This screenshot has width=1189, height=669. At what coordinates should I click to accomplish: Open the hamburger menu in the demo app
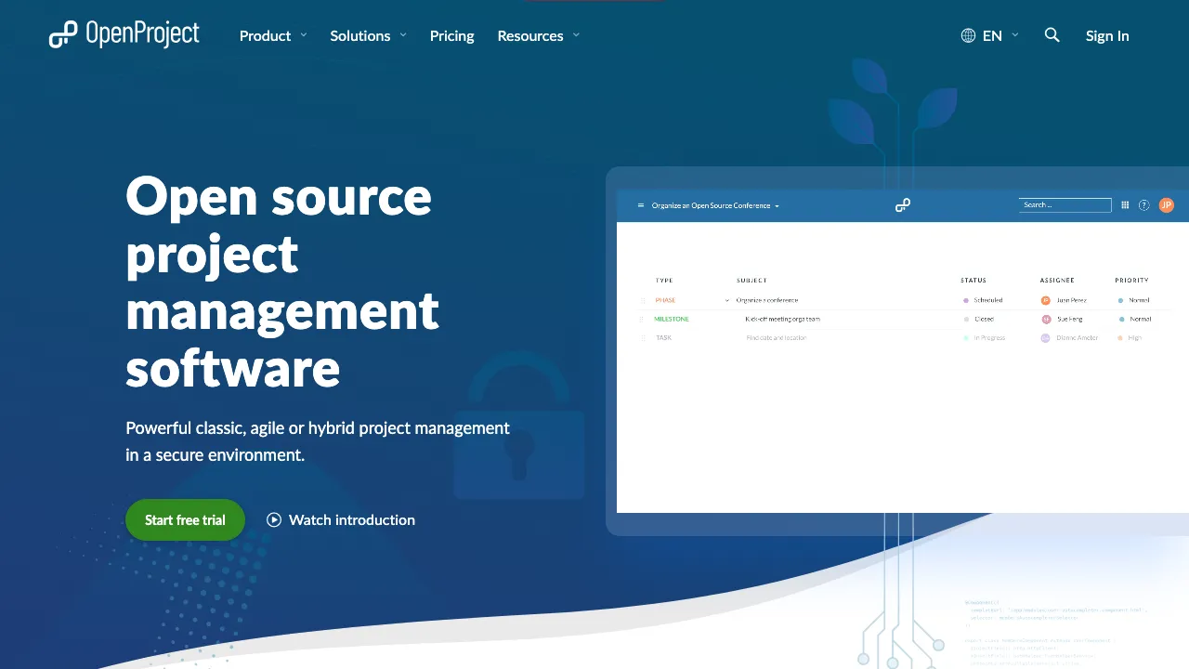tap(640, 205)
